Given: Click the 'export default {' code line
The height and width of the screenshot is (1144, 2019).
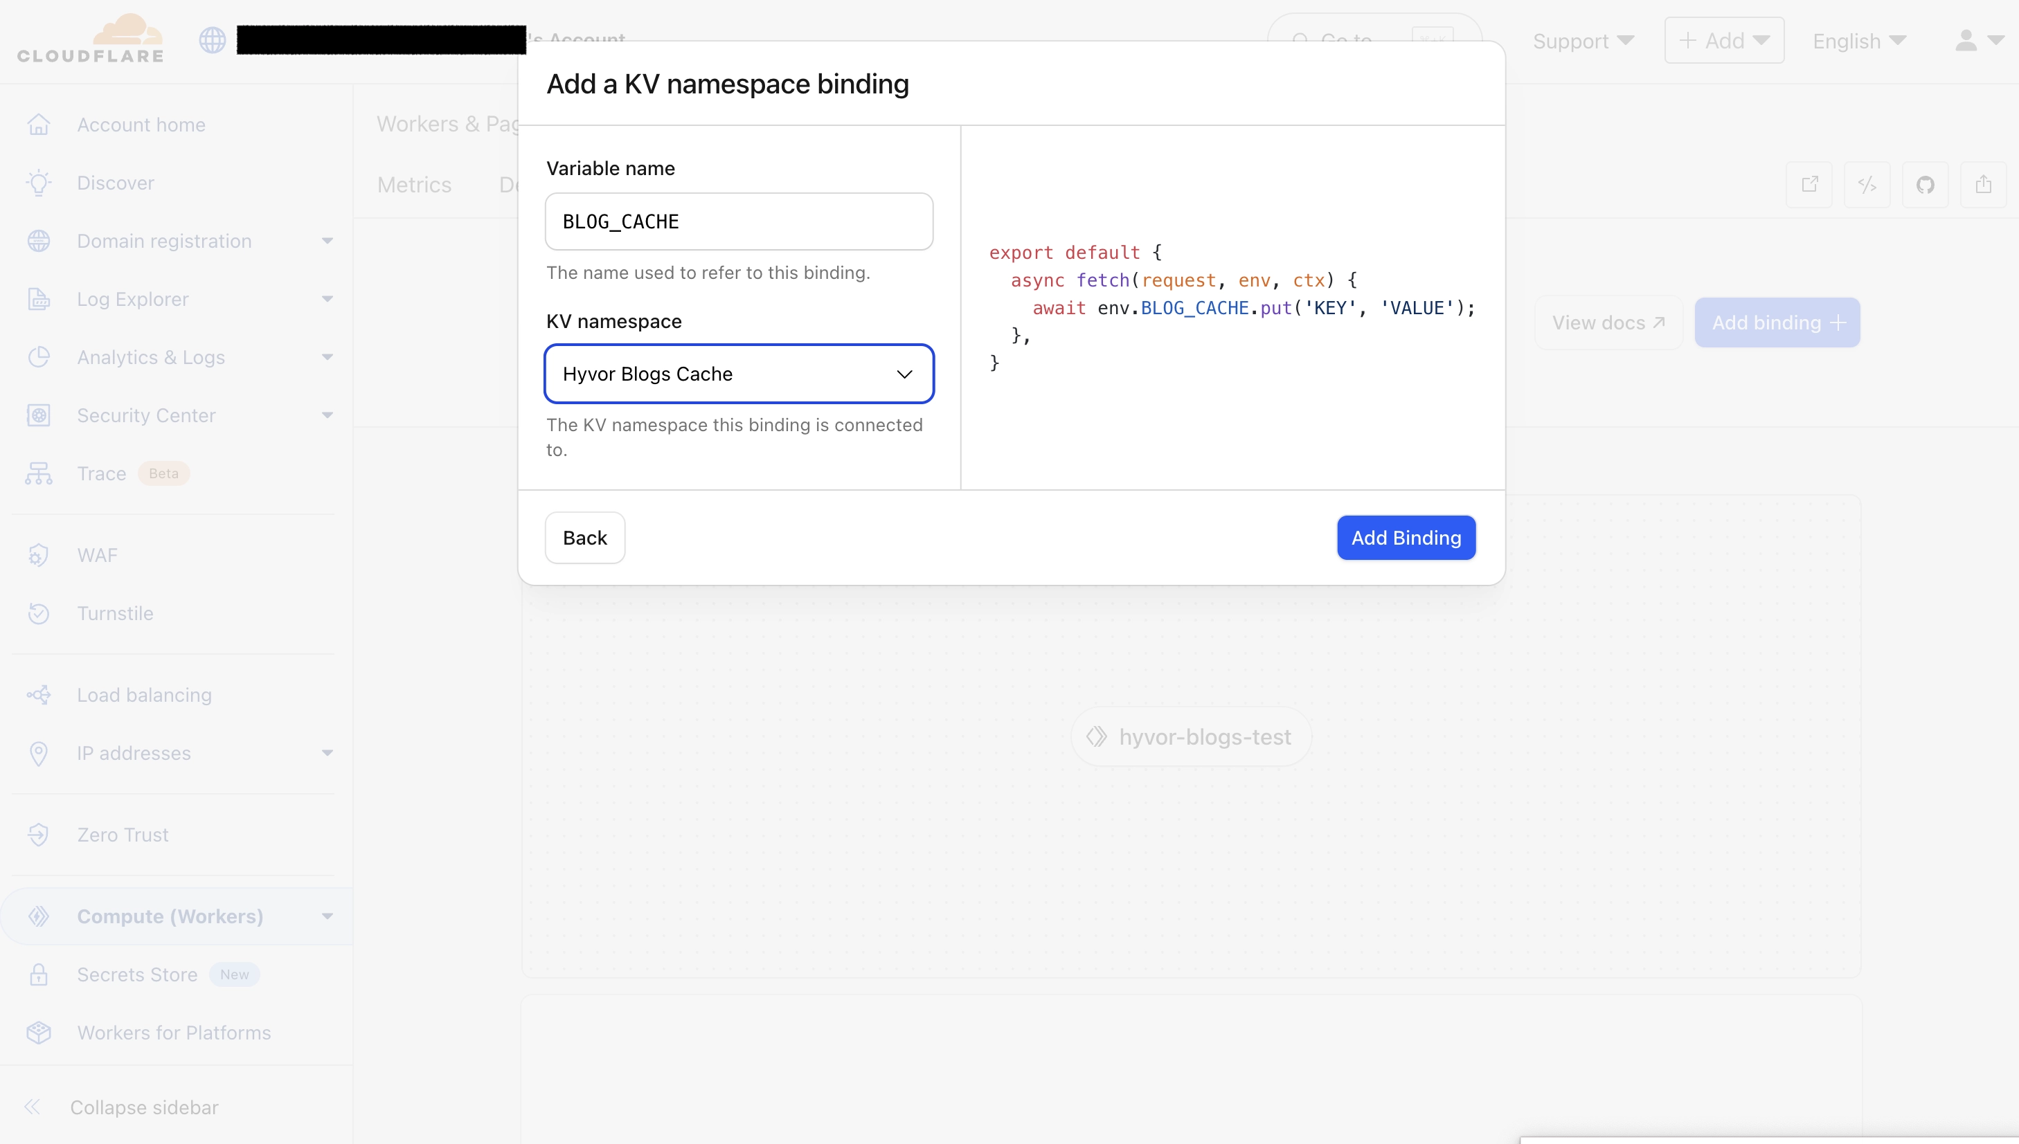Looking at the screenshot, I should pyautogui.click(x=1075, y=252).
